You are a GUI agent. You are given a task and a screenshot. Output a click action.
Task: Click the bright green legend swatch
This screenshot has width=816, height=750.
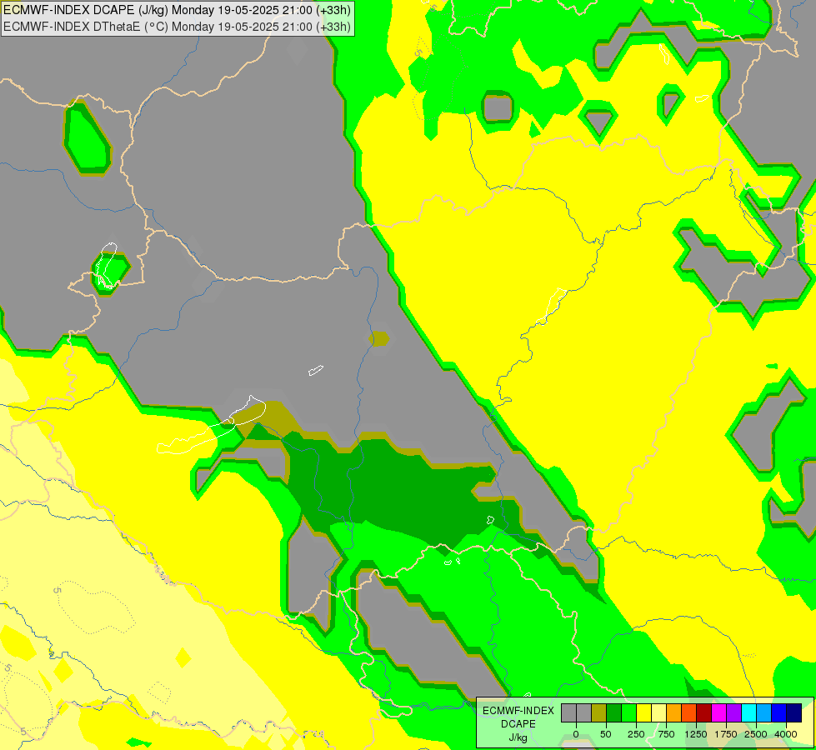coord(628,713)
